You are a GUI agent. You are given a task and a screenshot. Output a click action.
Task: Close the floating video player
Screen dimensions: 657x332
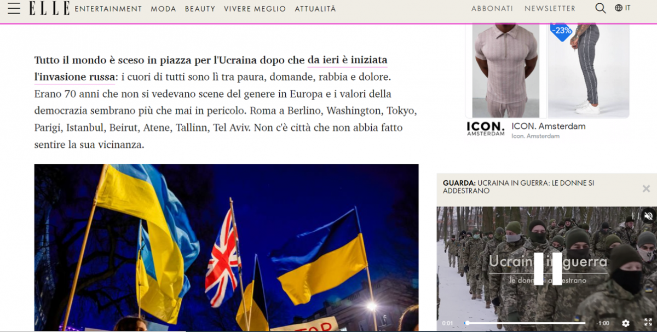point(646,188)
